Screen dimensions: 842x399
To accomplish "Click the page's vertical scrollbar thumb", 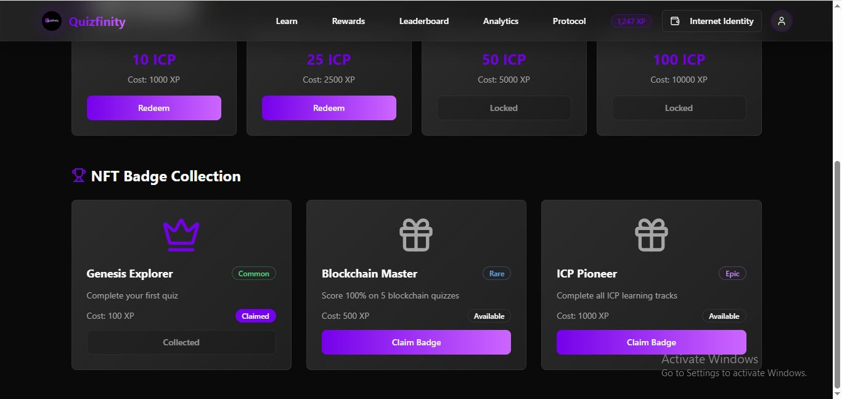I will tap(836, 275).
